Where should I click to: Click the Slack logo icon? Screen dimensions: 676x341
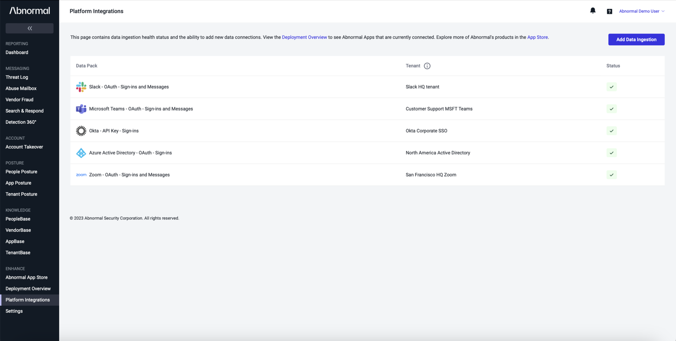81,87
